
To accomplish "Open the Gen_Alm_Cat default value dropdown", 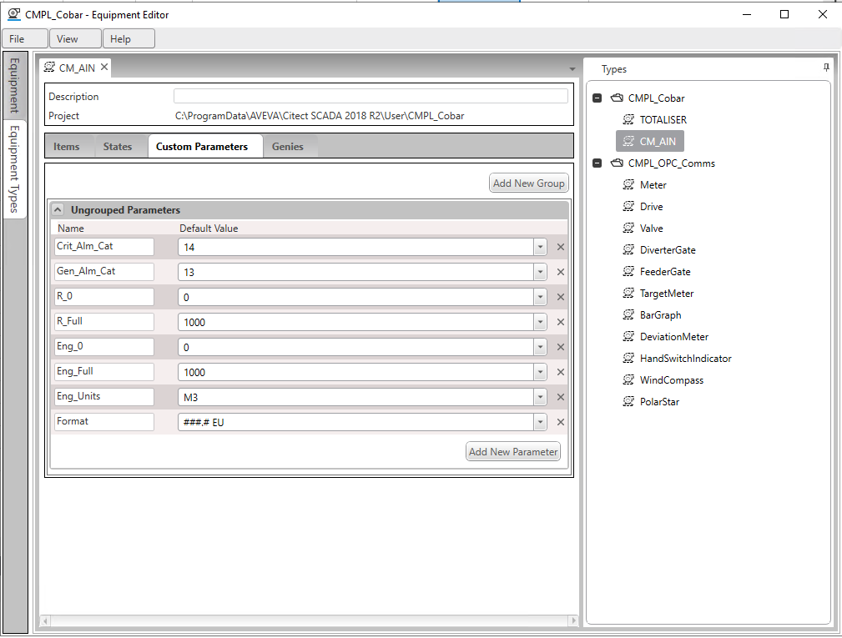I will click(540, 272).
